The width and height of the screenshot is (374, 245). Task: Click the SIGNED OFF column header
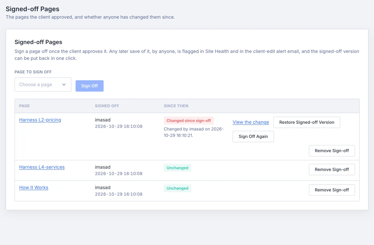[107, 106]
